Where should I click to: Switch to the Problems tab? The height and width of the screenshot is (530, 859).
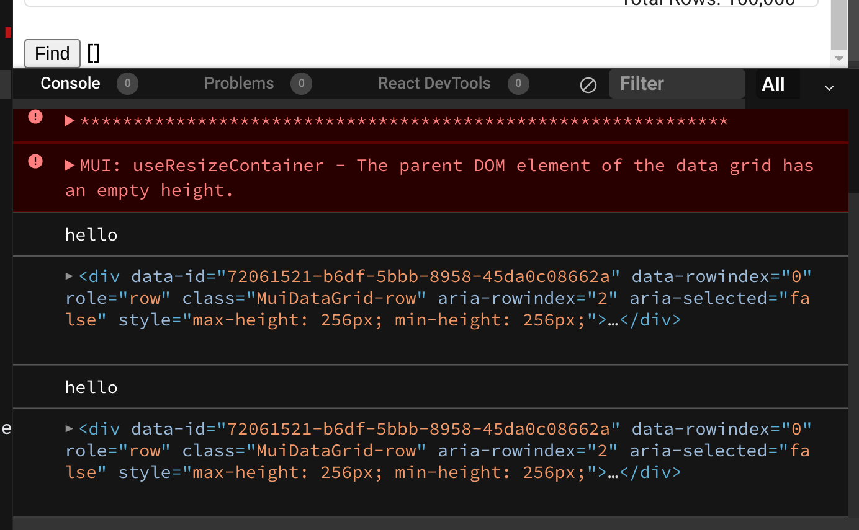[239, 83]
